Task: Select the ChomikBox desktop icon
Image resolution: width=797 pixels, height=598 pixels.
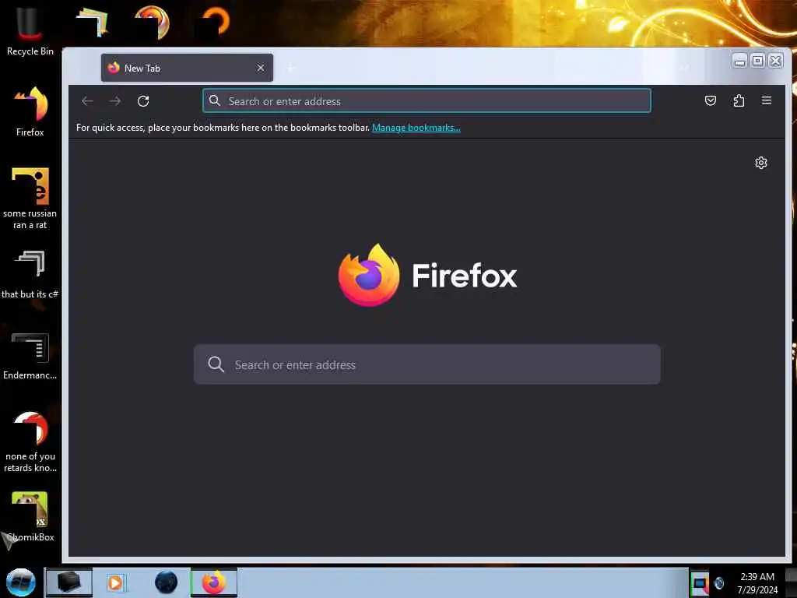Action: [x=30, y=516]
